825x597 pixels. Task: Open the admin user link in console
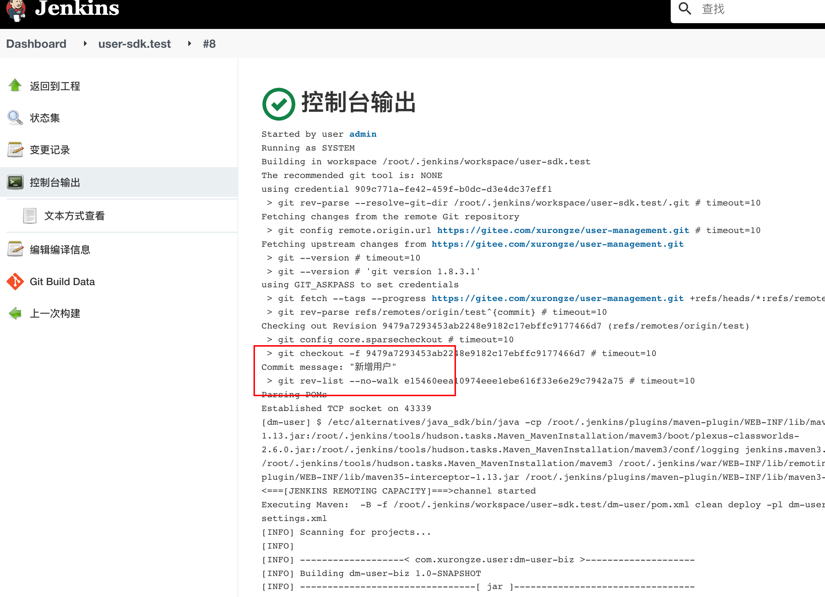tap(363, 134)
